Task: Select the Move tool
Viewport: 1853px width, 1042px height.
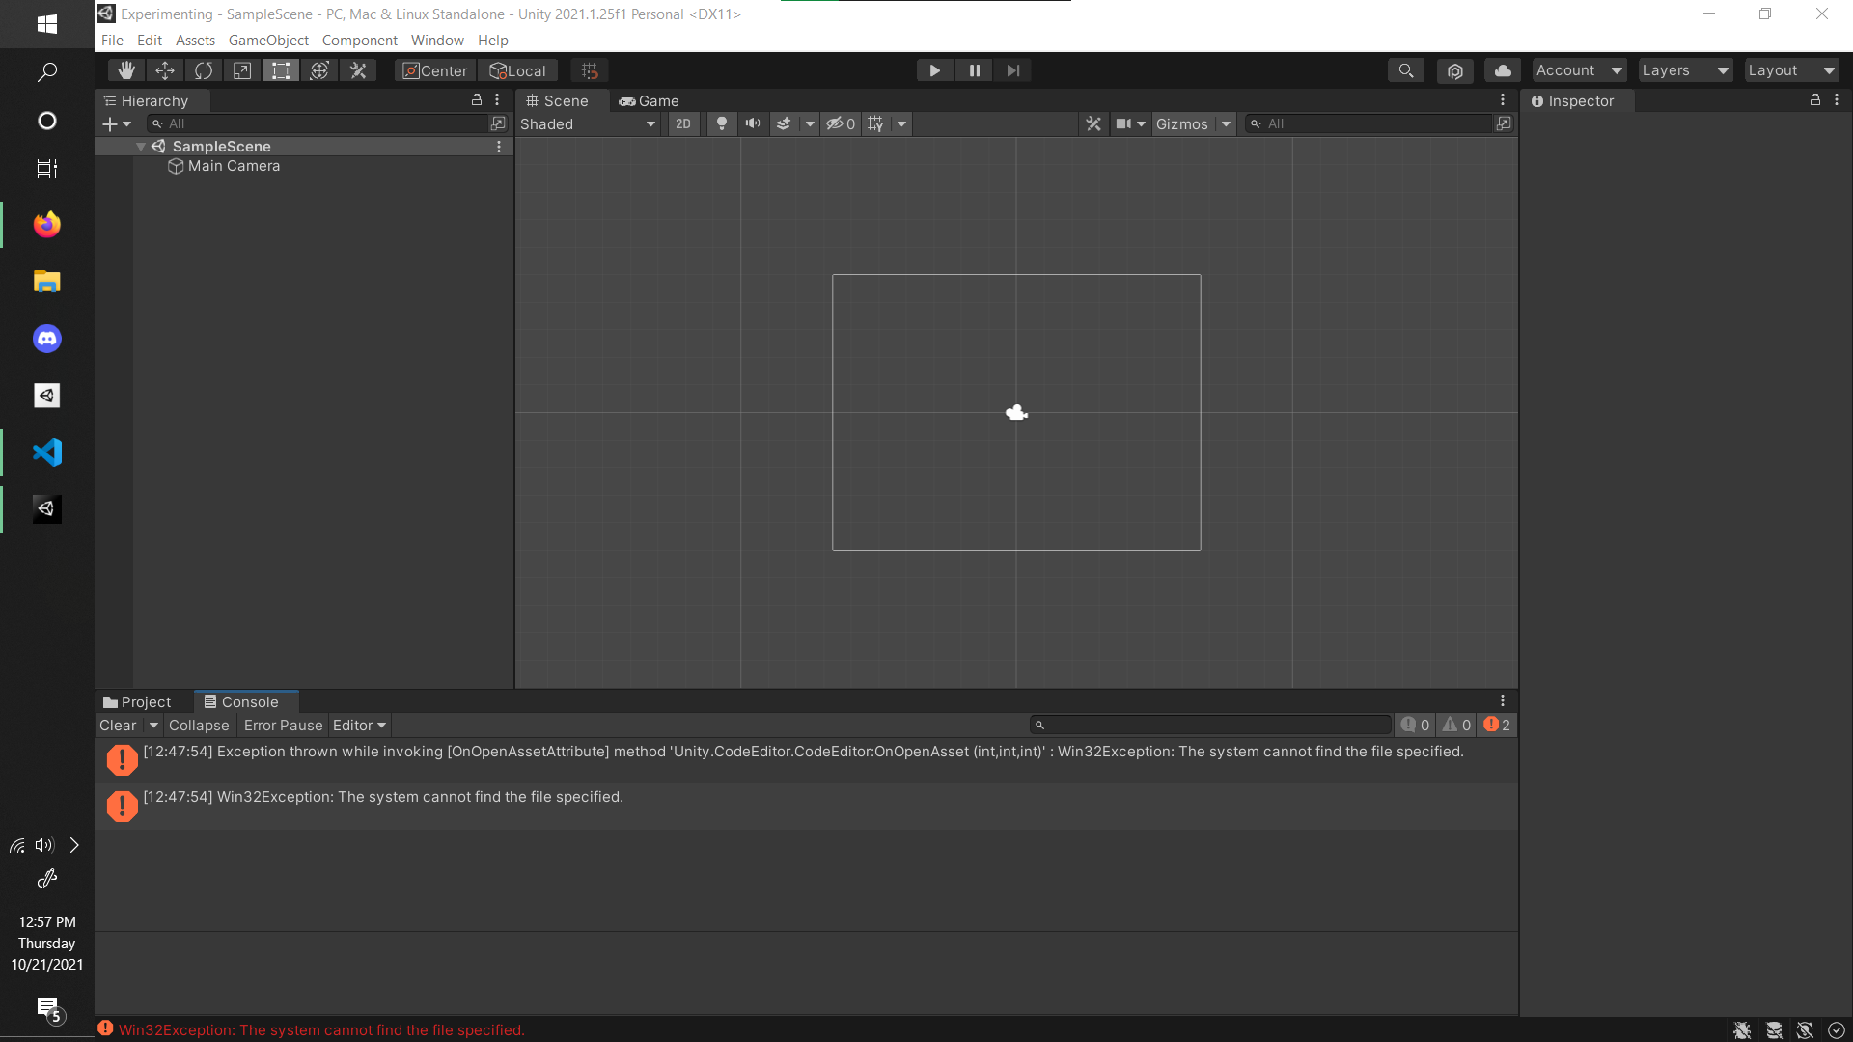Action: (x=165, y=70)
